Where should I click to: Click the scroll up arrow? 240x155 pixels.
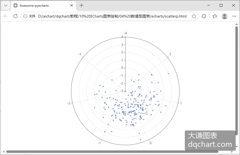point(236,24)
